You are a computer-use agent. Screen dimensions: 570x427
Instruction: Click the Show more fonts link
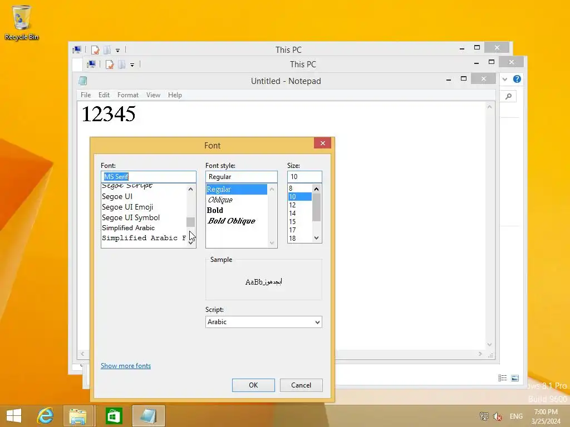point(126,366)
